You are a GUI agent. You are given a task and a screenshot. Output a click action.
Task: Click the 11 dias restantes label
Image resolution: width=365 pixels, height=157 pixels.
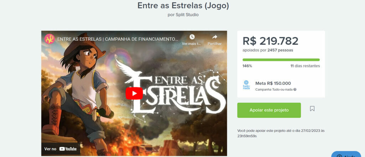[x=305, y=66]
